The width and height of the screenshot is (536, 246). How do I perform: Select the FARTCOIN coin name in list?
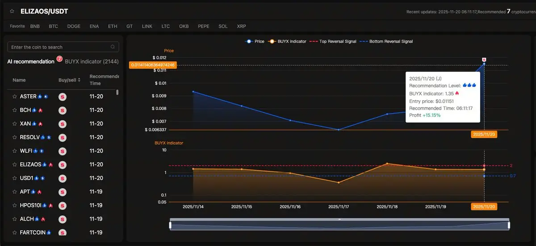tap(33, 233)
